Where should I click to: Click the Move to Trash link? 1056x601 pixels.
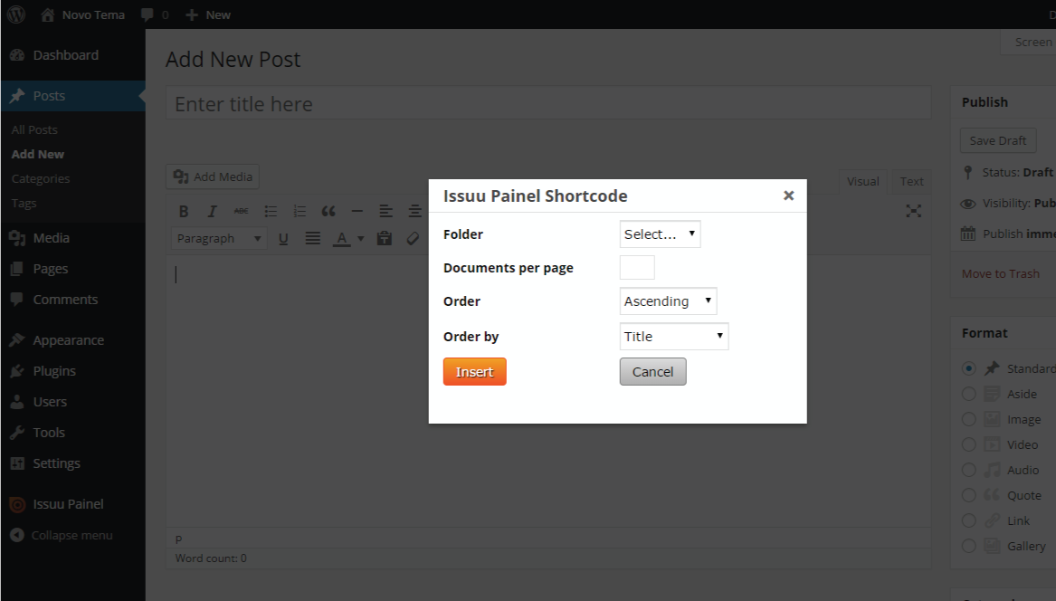(x=1000, y=273)
